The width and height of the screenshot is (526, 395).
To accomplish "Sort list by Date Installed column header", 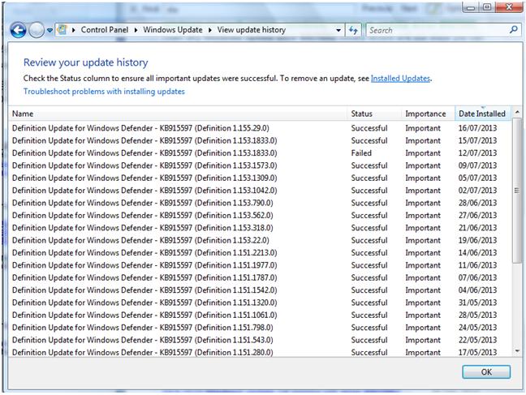I will click(482, 114).
